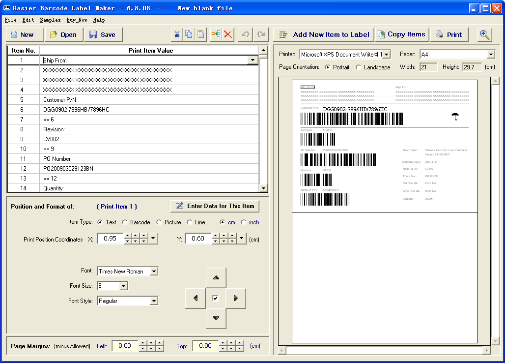Open the File menu
Viewport: 505px width, 363px height.
point(11,20)
